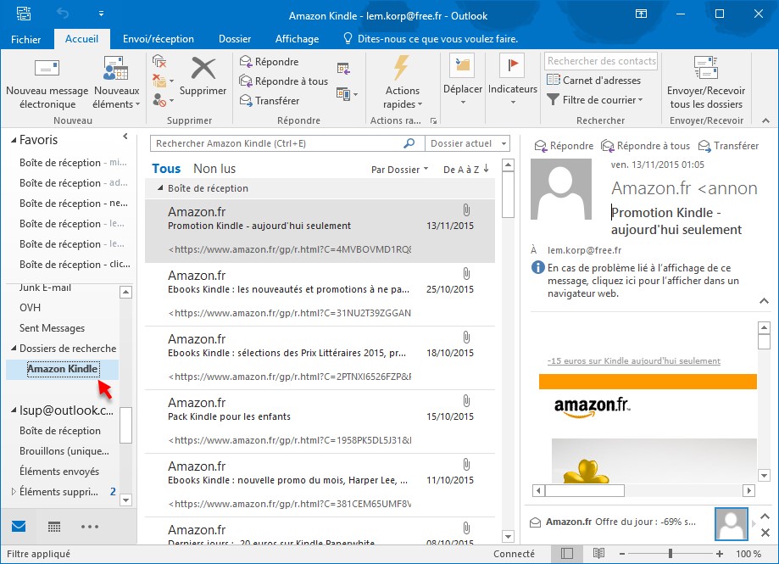Screen dimensions: 779x564
Task: Open the Fichier menu tab
Action: click(26, 39)
